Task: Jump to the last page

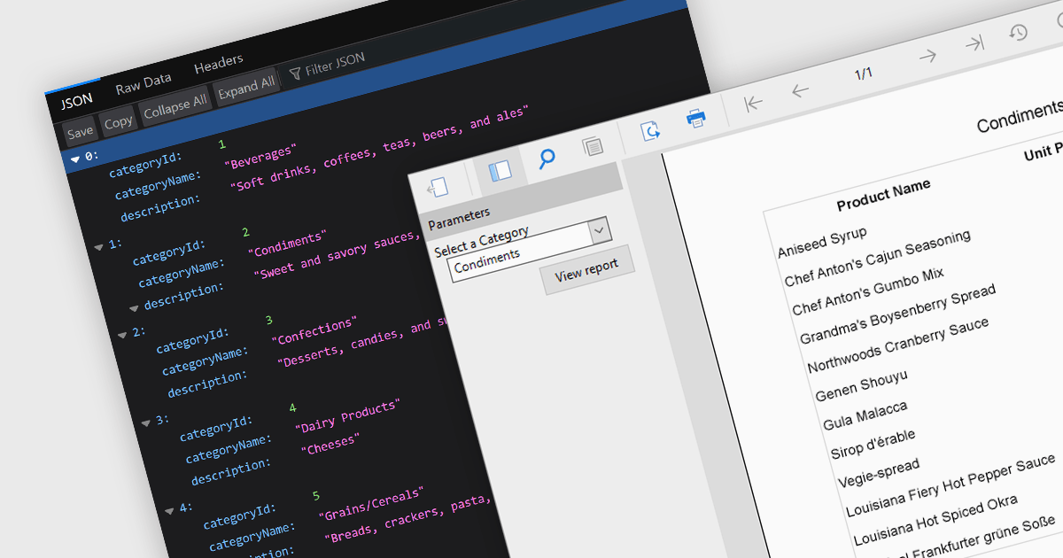Action: (x=974, y=44)
